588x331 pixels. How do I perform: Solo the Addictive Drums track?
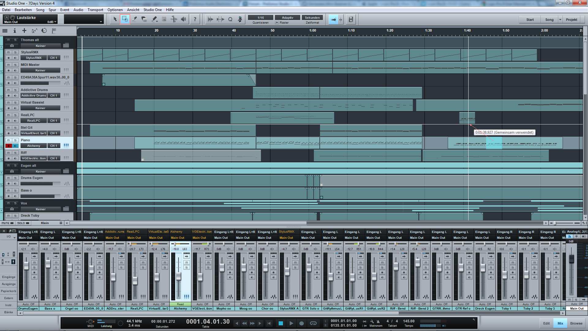(15, 90)
